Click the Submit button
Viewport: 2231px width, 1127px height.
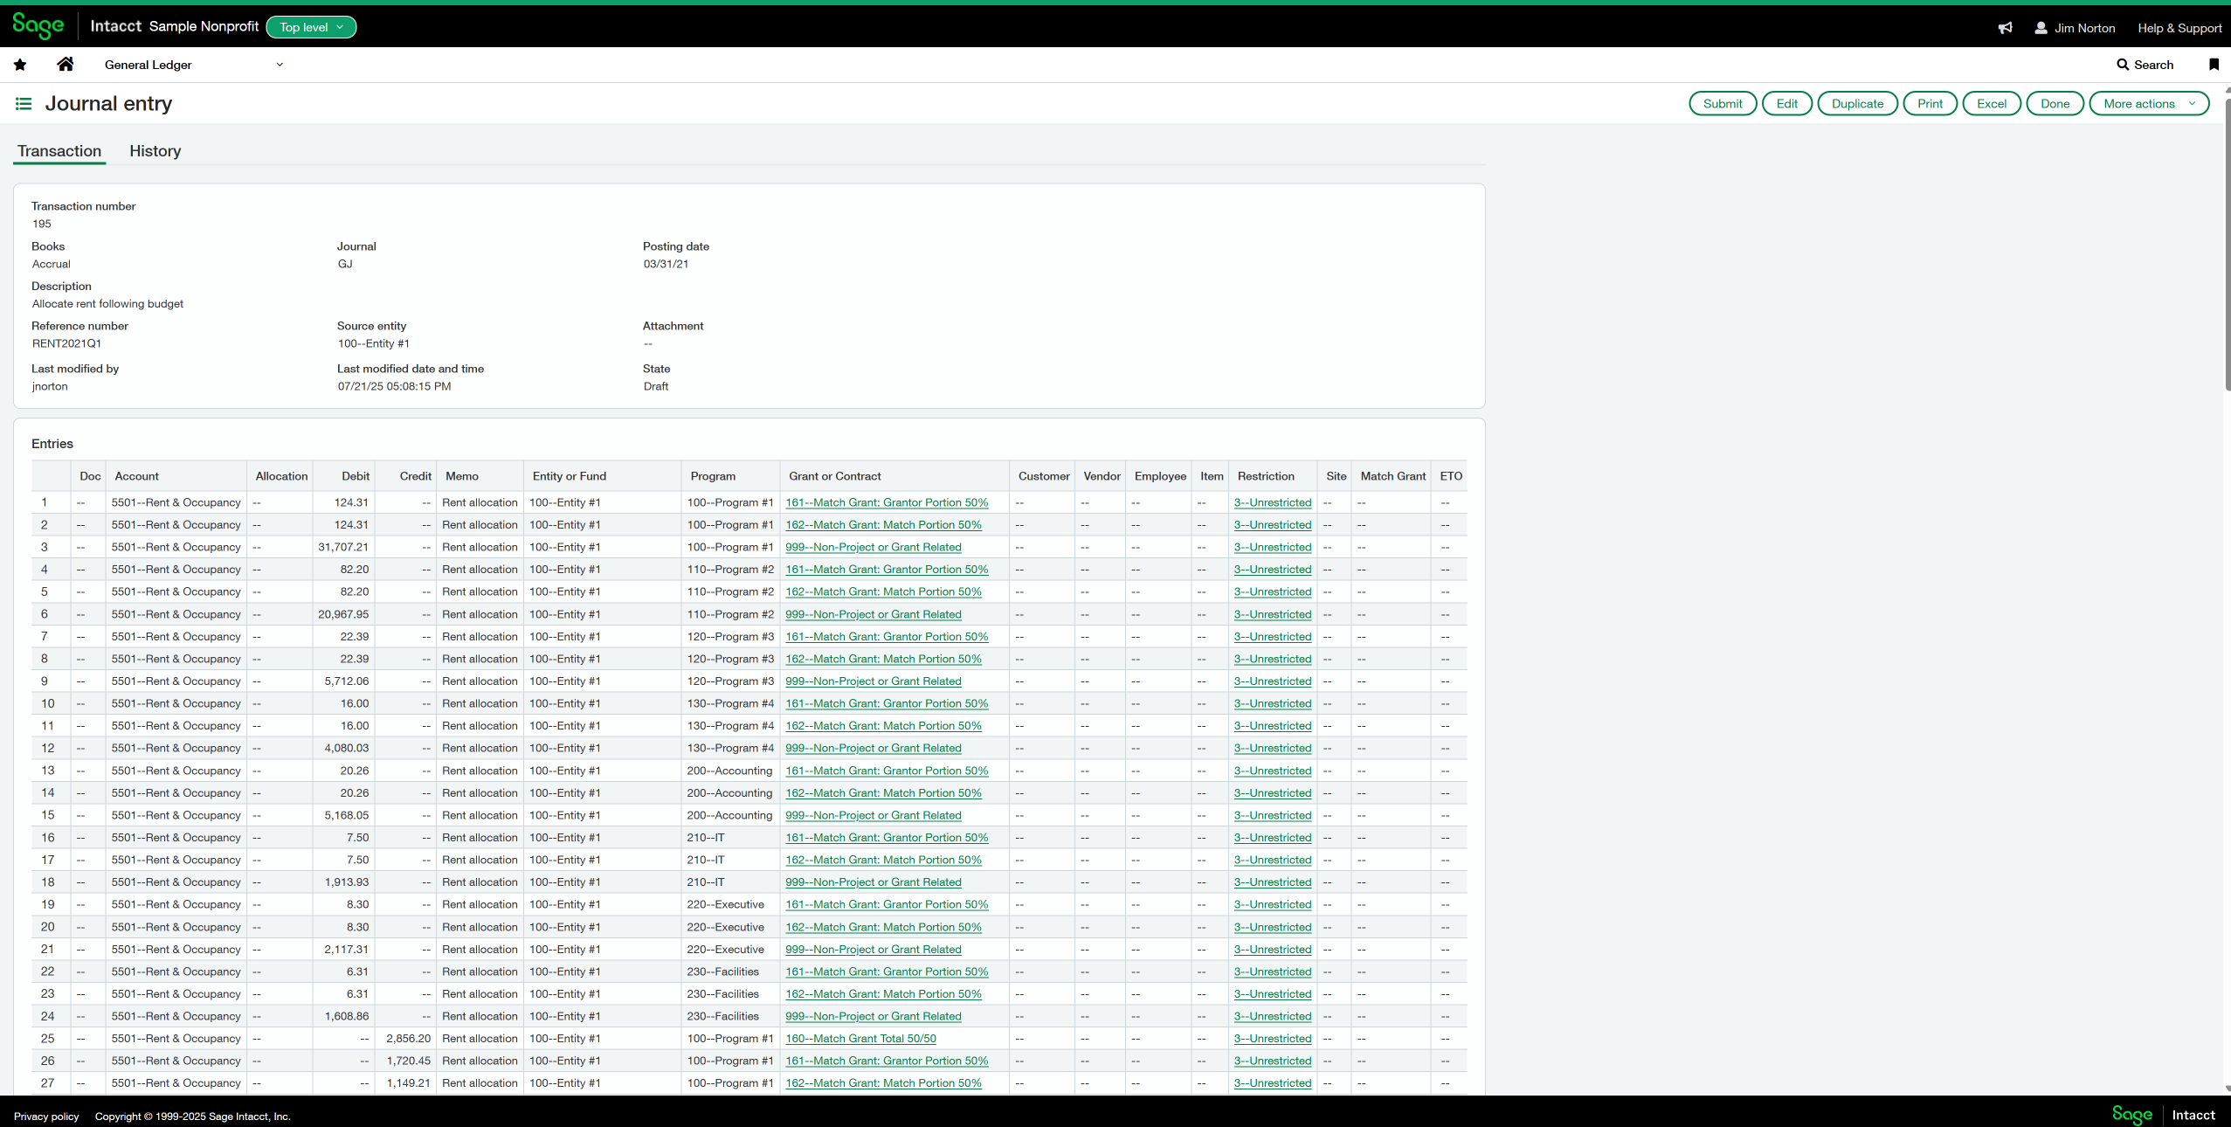pos(1722,103)
